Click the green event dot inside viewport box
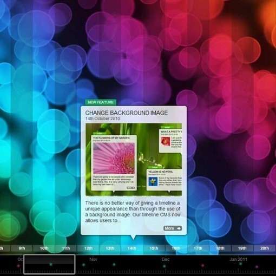 coord(51,265)
